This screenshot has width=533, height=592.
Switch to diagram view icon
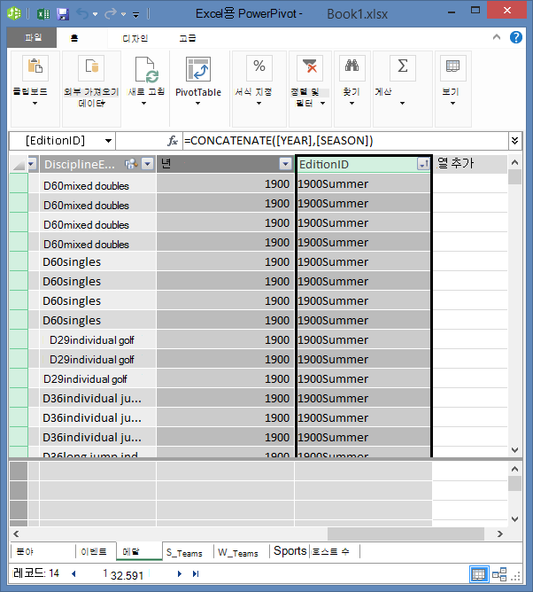tap(499, 574)
